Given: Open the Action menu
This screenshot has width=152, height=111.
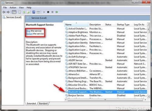Looking at the screenshot, I should coord(13,8).
